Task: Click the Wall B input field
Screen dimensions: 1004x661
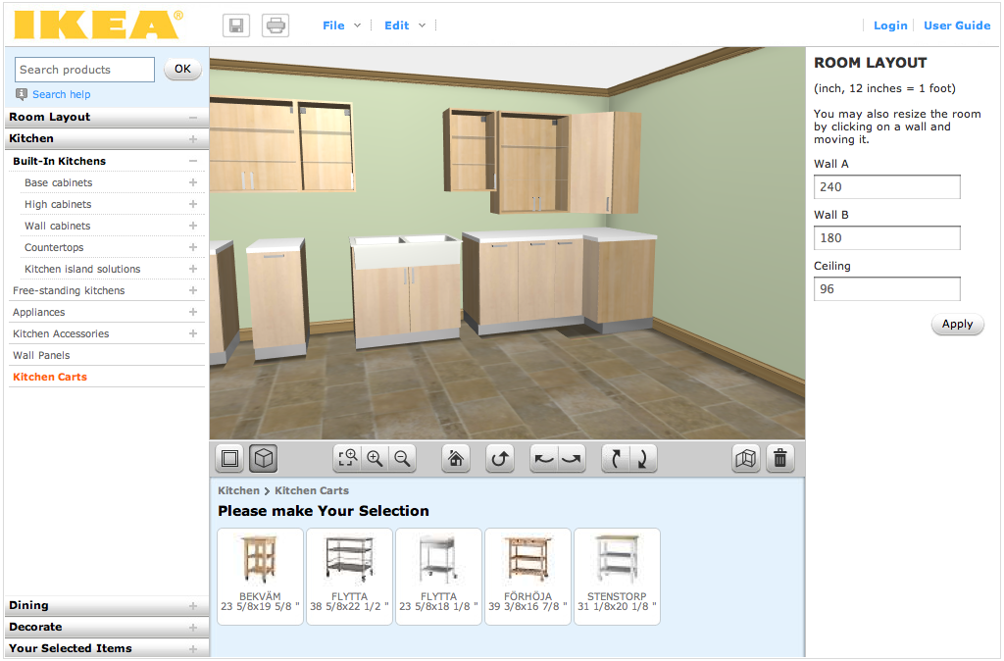Action: [x=886, y=237]
